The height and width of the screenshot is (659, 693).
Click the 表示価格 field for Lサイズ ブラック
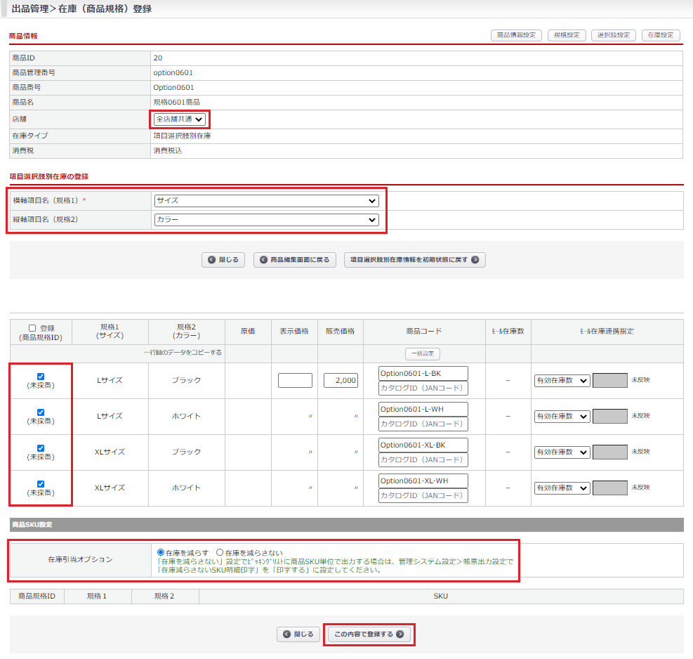tap(295, 381)
